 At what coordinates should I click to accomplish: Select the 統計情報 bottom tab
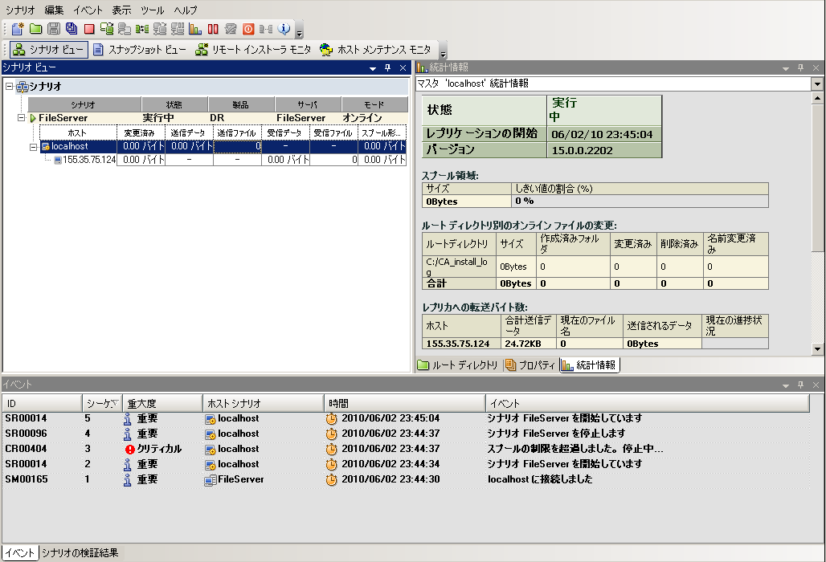coord(590,365)
